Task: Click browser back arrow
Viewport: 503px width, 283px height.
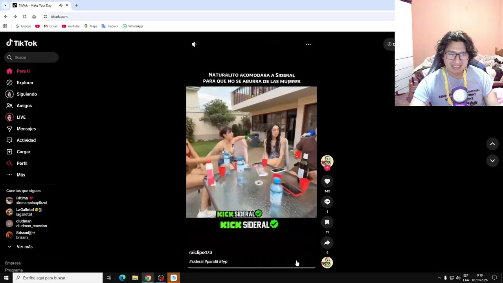Action: click(6, 17)
